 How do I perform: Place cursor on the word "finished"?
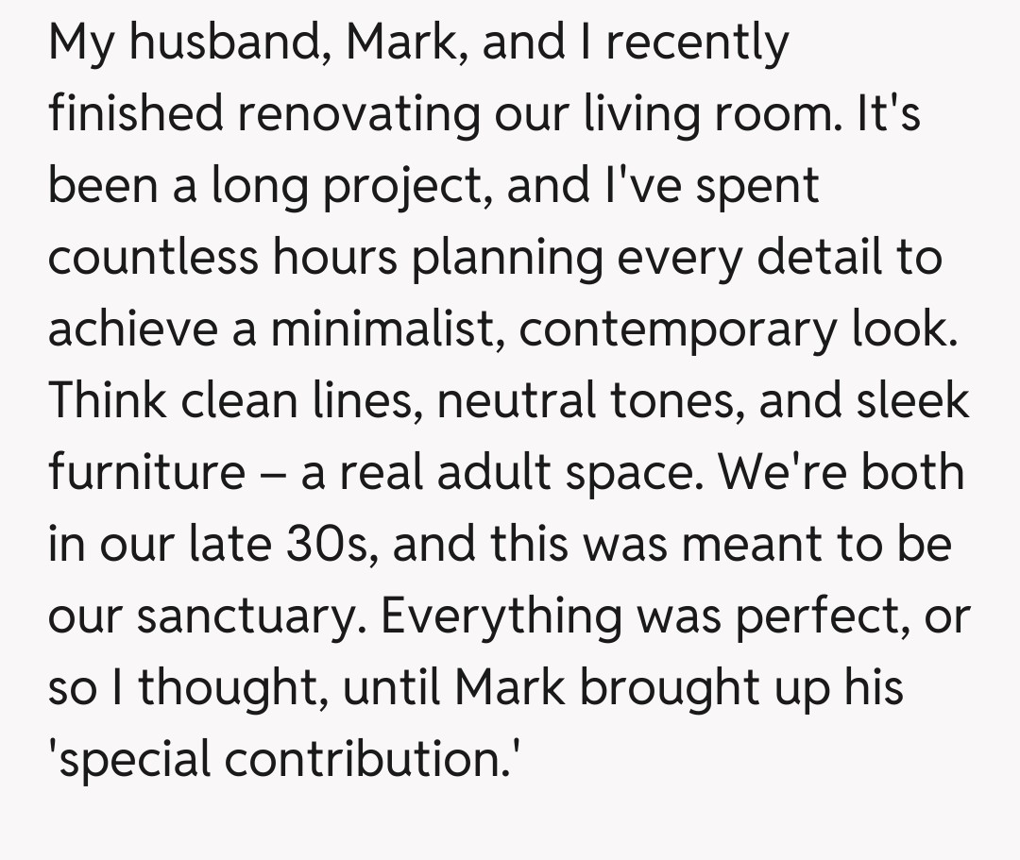click(x=136, y=115)
